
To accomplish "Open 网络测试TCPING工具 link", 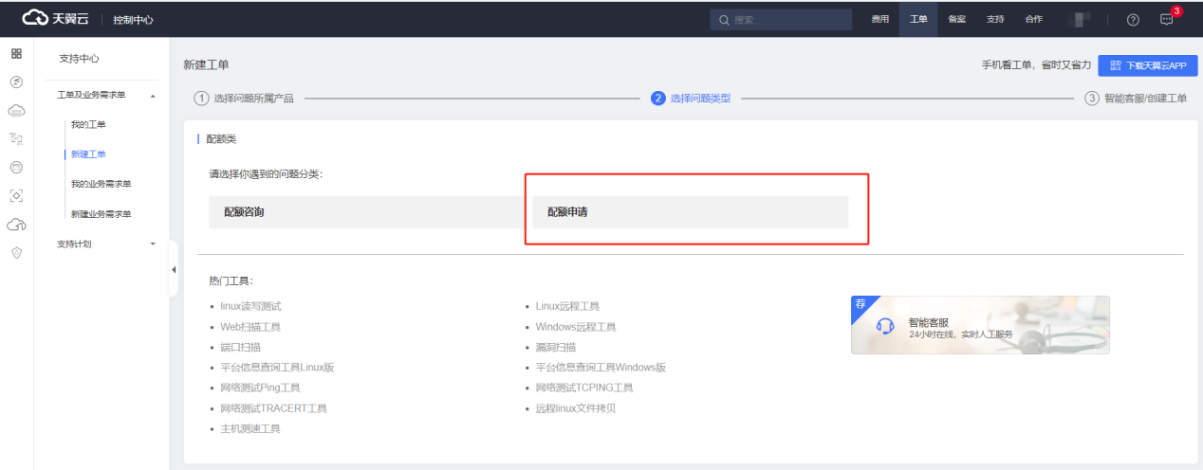I will (583, 388).
